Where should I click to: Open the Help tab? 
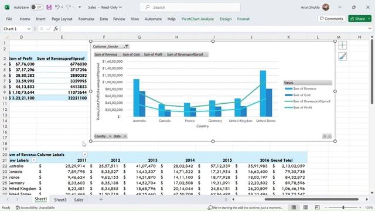(171, 19)
